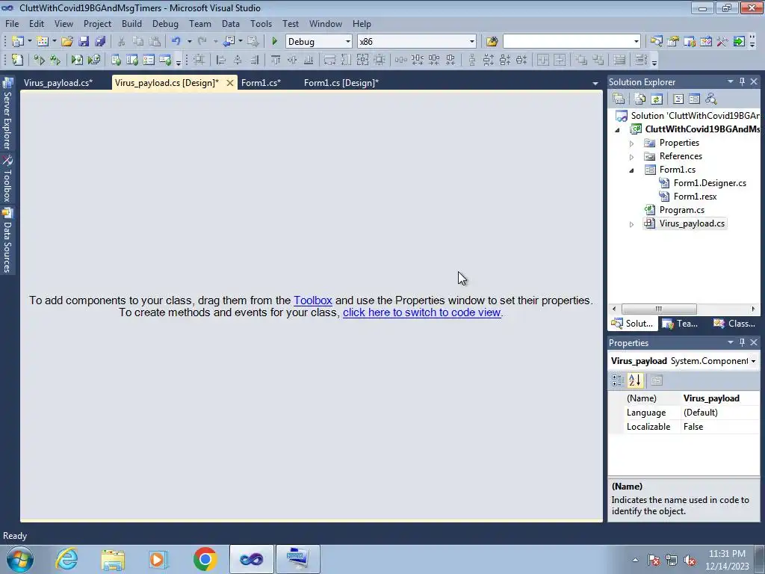Open the Data Sources side tab
The height and width of the screenshot is (574, 765).
tap(7, 240)
